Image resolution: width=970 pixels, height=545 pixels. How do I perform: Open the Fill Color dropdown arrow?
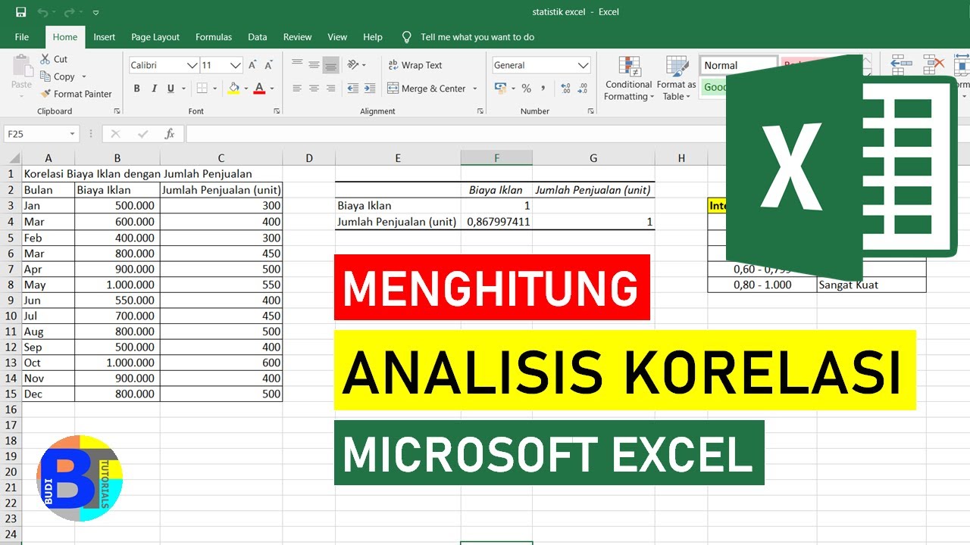[x=246, y=89]
